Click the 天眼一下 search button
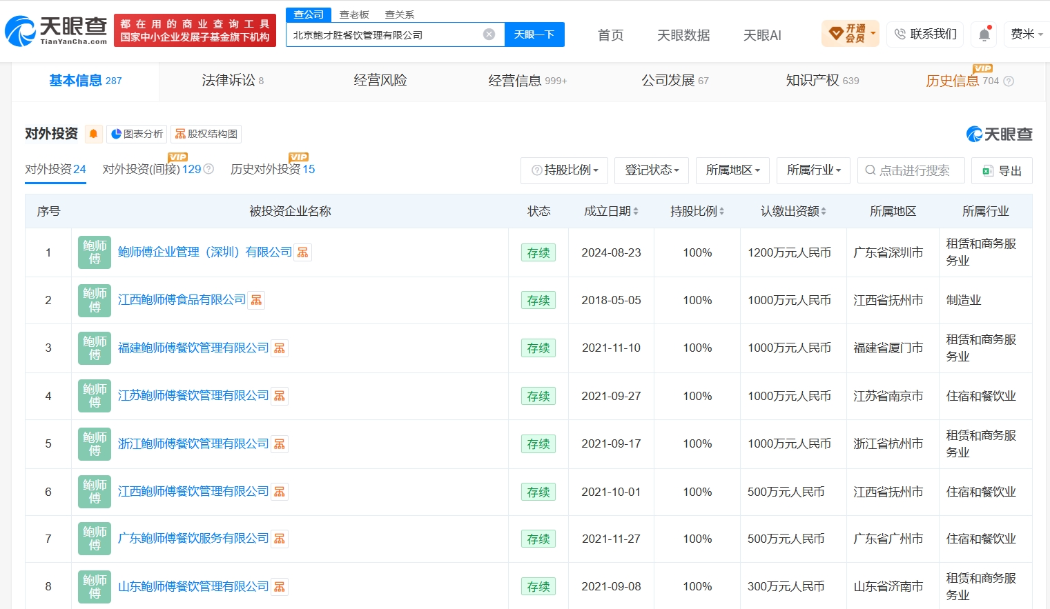The width and height of the screenshot is (1050, 609). tap(534, 34)
